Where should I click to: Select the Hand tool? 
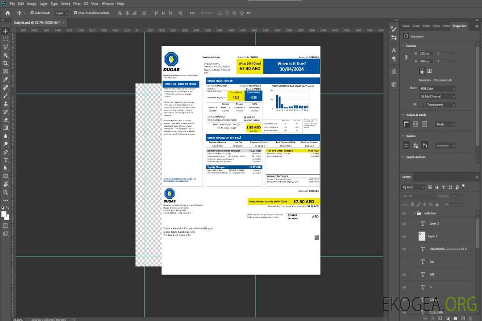[x=5, y=184]
